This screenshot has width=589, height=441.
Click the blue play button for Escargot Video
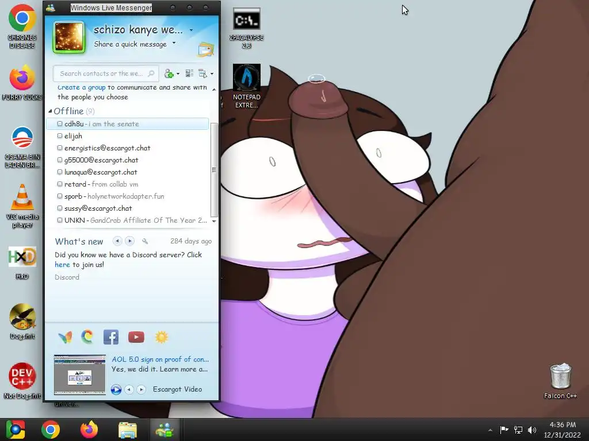coord(116,390)
